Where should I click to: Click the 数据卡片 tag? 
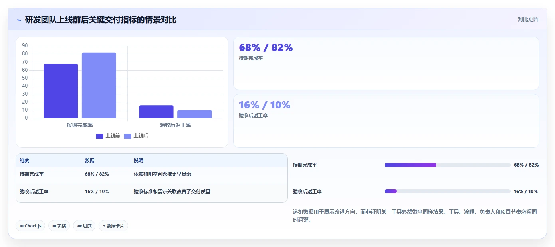tap(113, 226)
